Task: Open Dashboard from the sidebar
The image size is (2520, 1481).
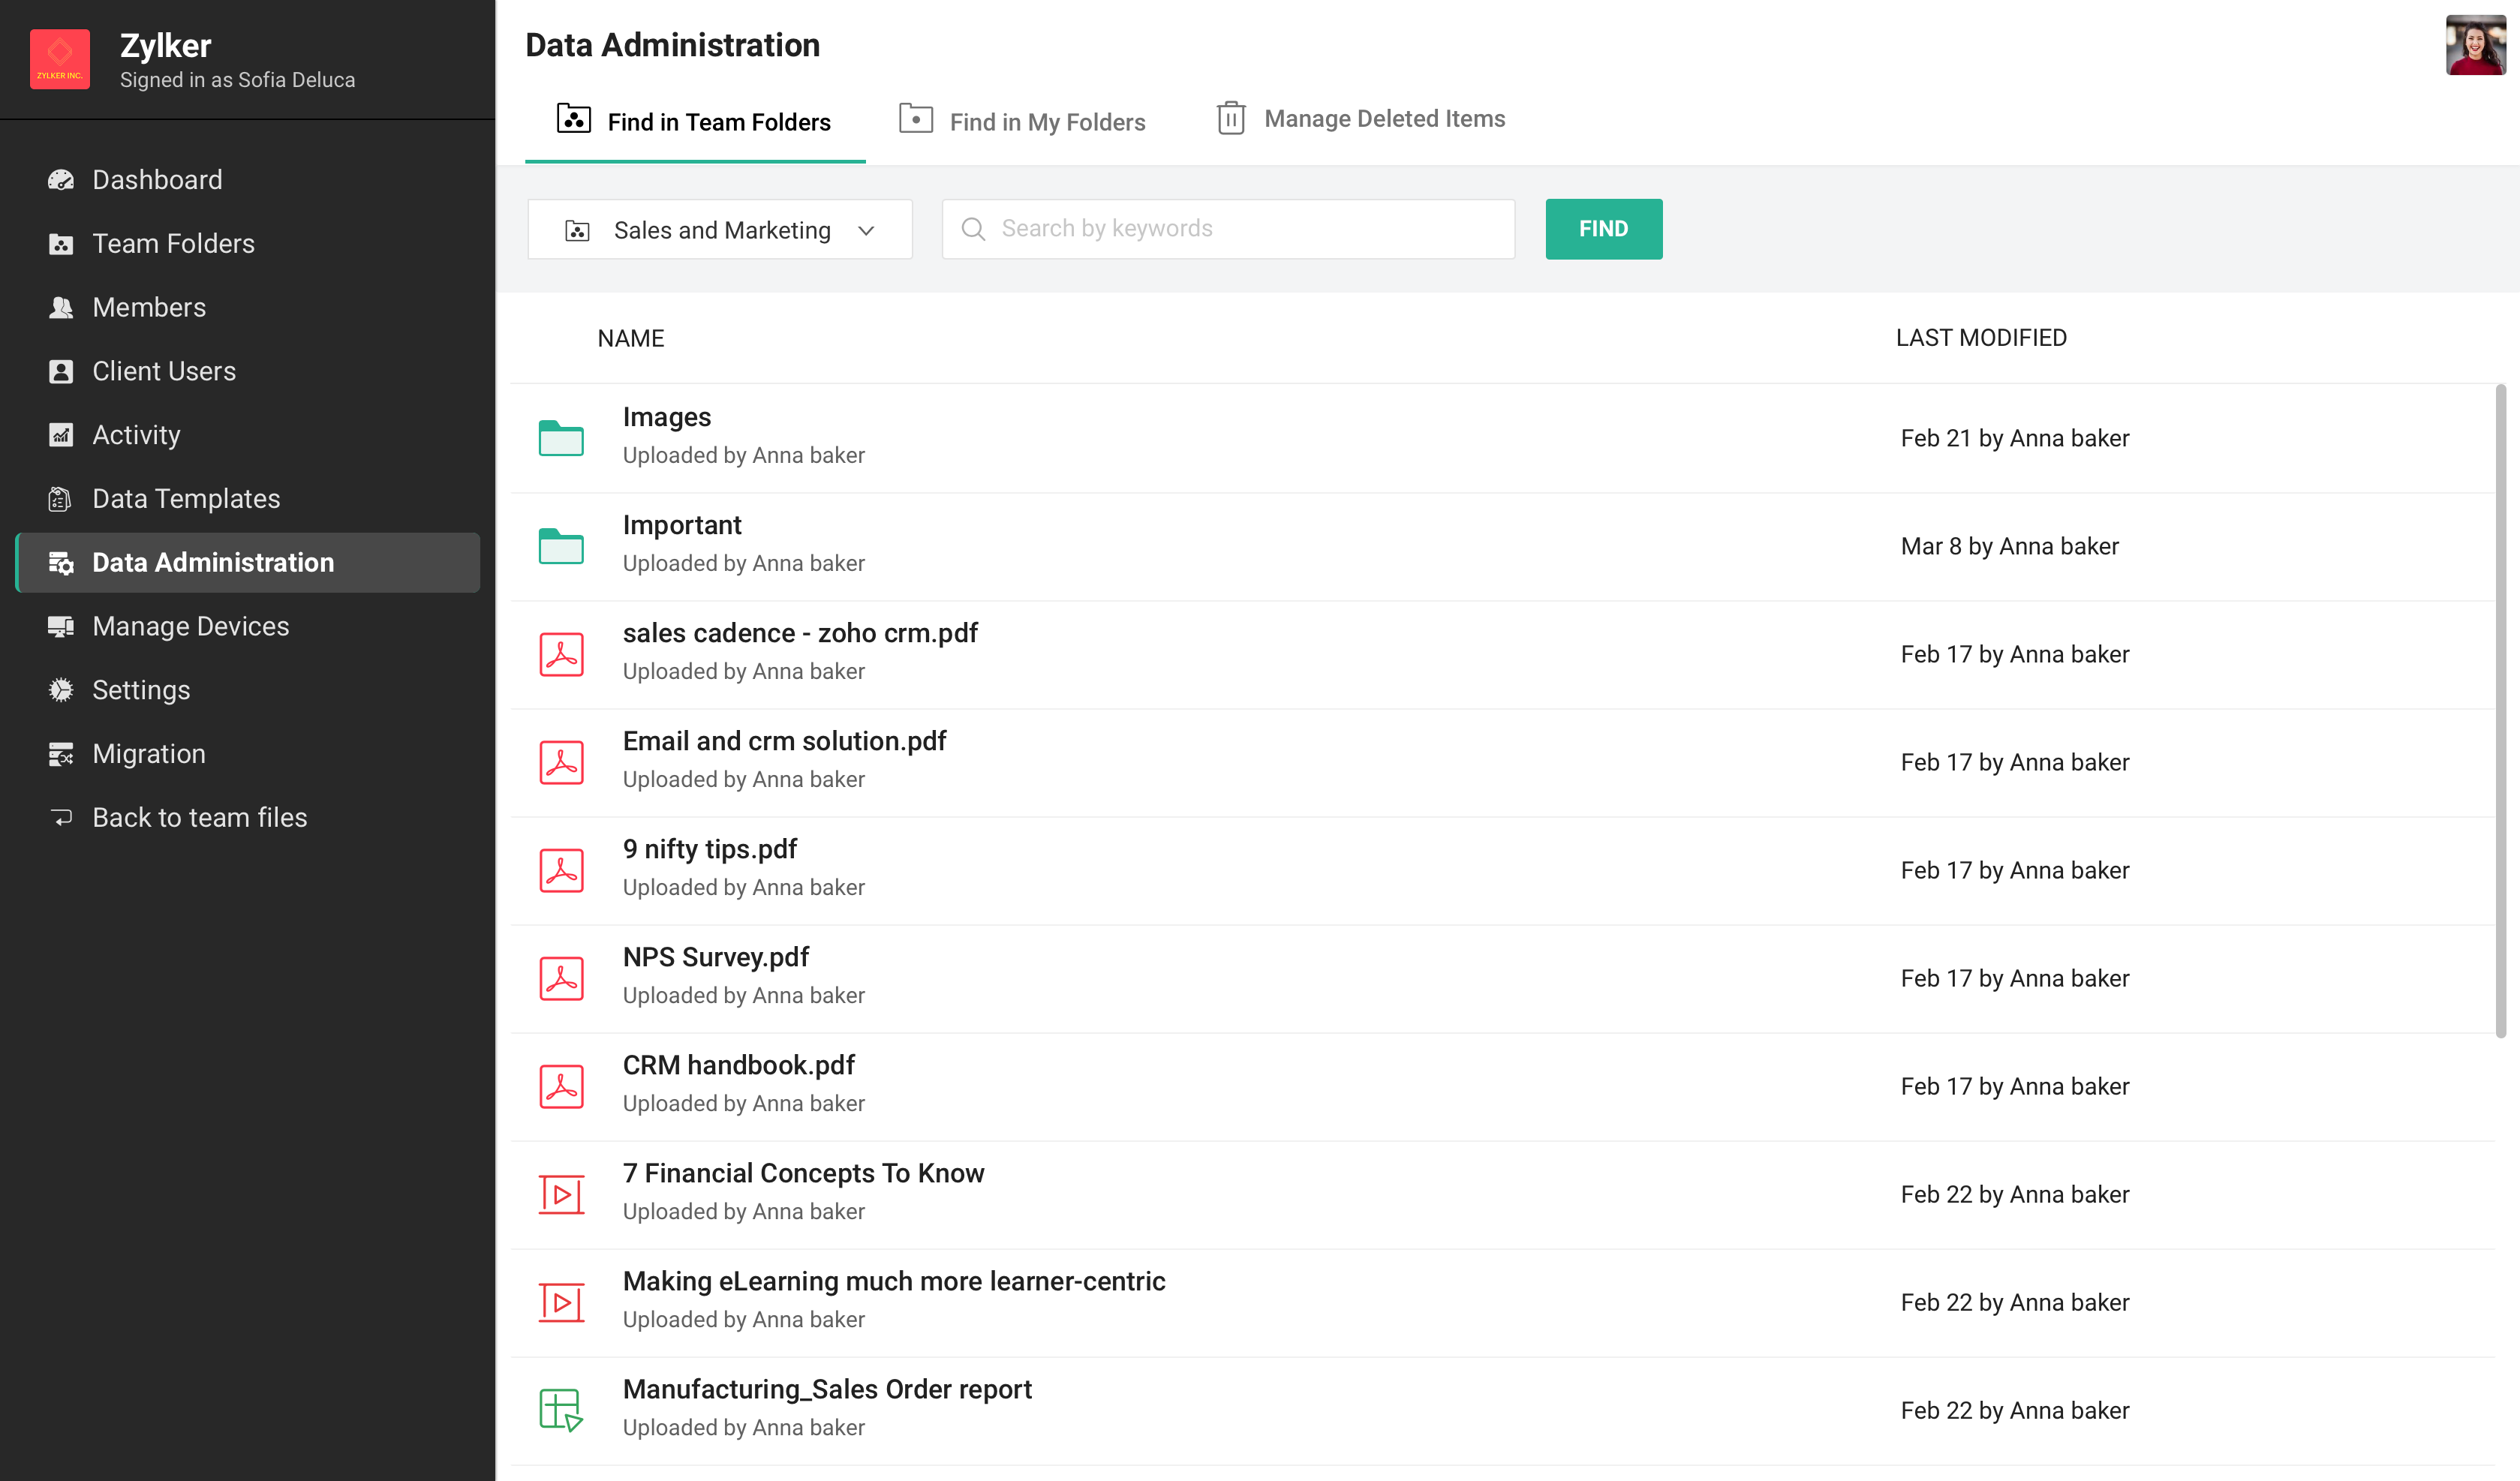Action: click(x=157, y=180)
